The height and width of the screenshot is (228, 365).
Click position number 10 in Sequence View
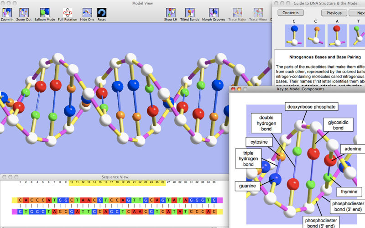pyautogui.click(x=72, y=182)
